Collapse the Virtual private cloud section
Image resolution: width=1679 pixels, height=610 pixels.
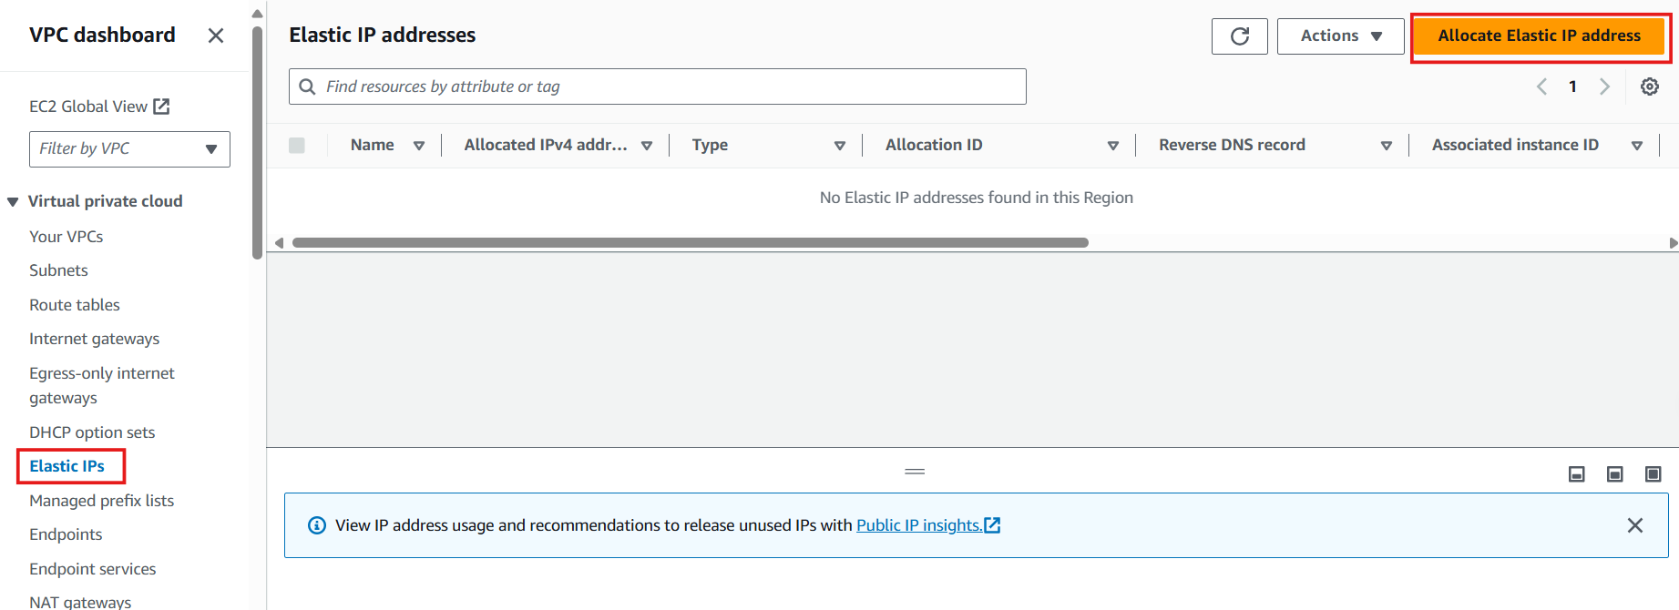(x=13, y=202)
